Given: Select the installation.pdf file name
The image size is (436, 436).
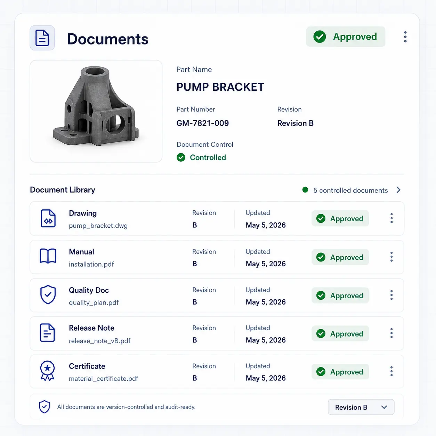Looking at the screenshot, I should coord(91,264).
